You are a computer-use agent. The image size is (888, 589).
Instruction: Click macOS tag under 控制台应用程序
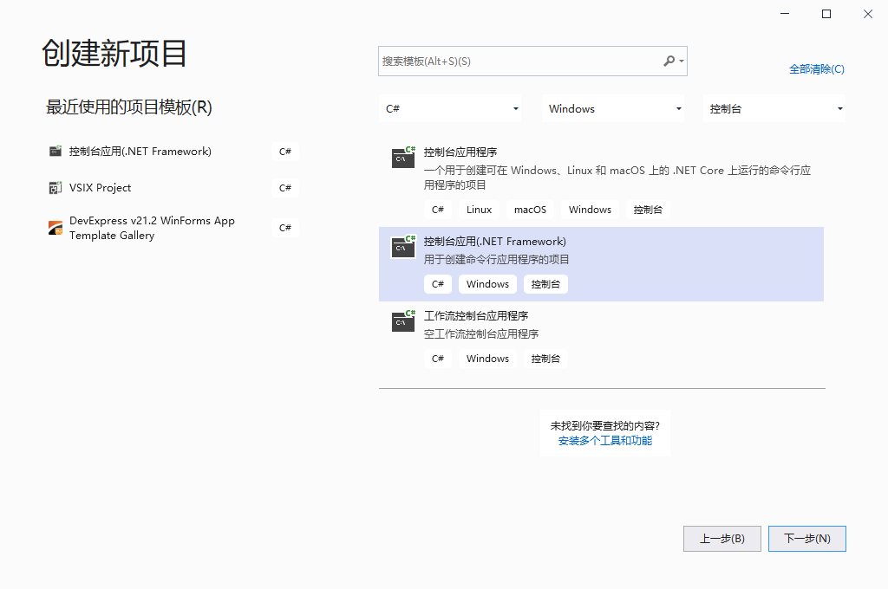pyautogui.click(x=530, y=210)
